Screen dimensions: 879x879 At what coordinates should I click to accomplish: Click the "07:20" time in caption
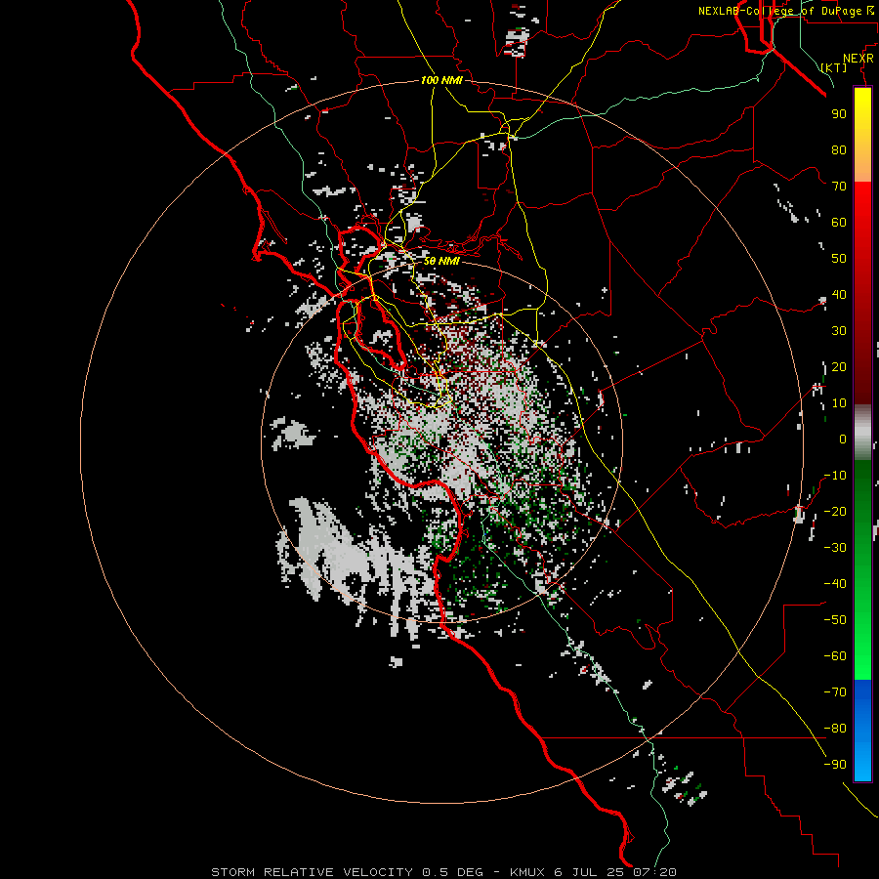654,872
